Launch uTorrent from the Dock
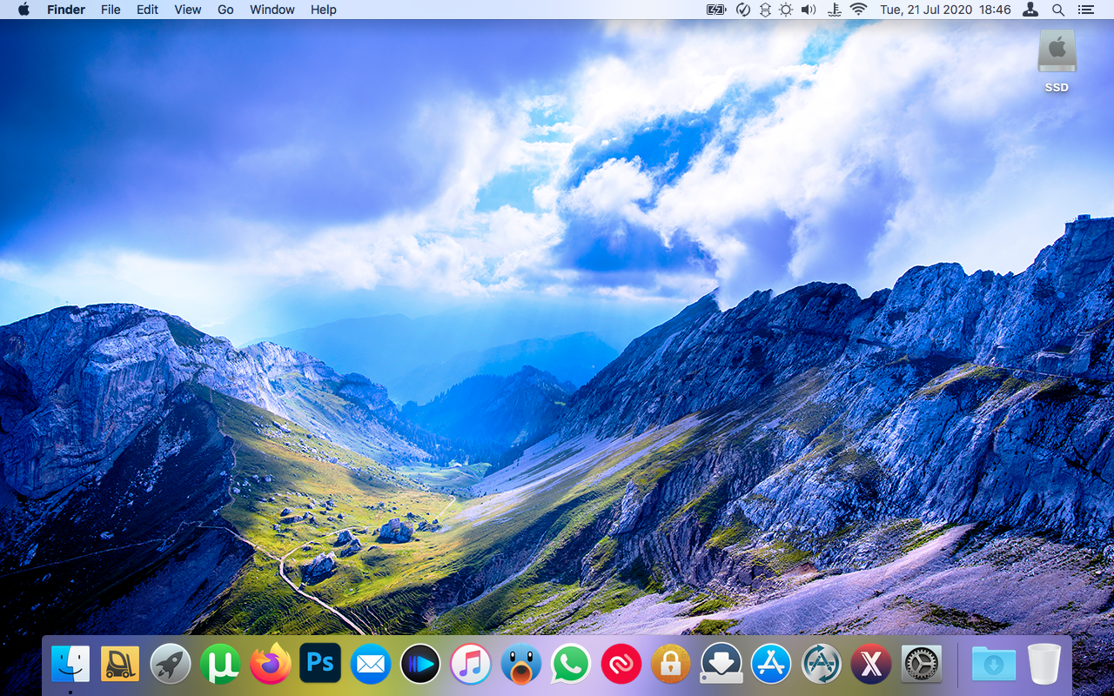 click(x=220, y=665)
